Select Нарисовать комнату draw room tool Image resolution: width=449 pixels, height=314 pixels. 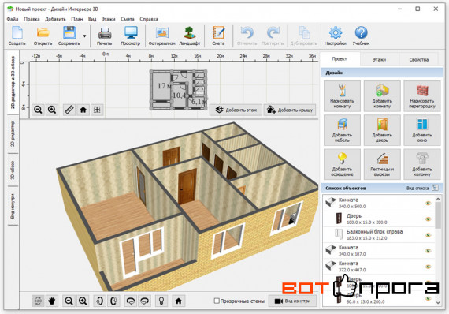point(342,95)
